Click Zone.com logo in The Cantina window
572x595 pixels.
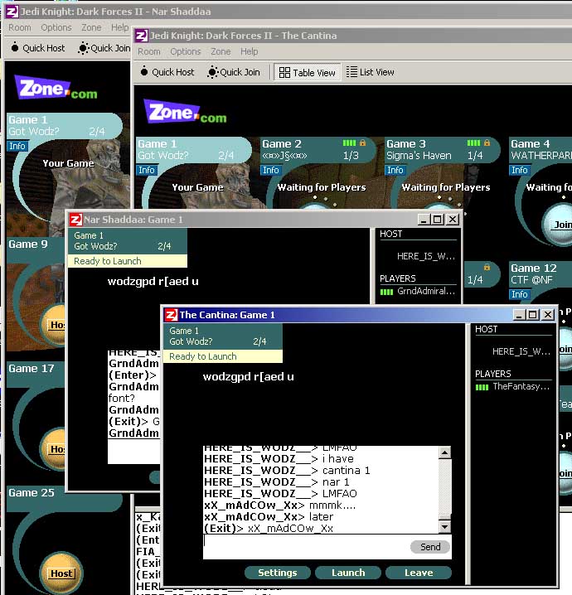[x=185, y=112]
